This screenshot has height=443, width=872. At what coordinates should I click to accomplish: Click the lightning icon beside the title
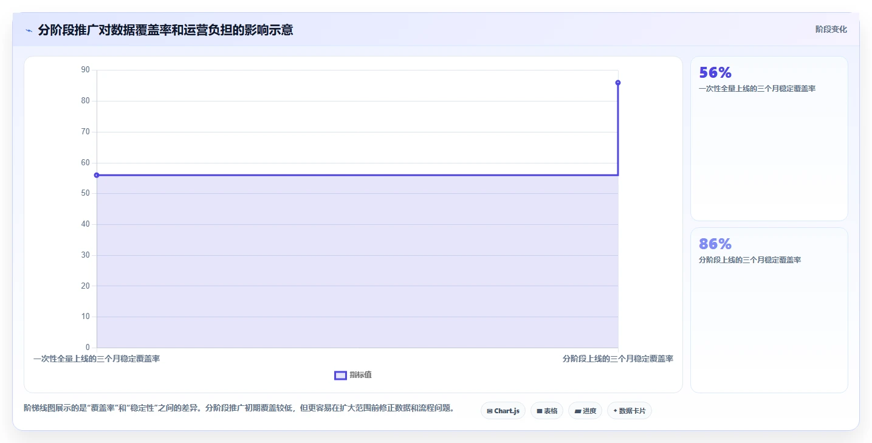(x=29, y=30)
